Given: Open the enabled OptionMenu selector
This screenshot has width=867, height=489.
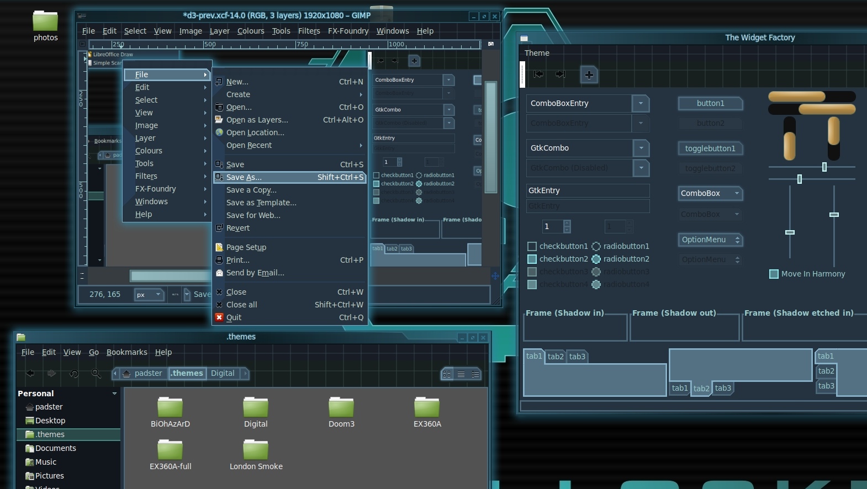Looking at the screenshot, I should click(x=710, y=240).
